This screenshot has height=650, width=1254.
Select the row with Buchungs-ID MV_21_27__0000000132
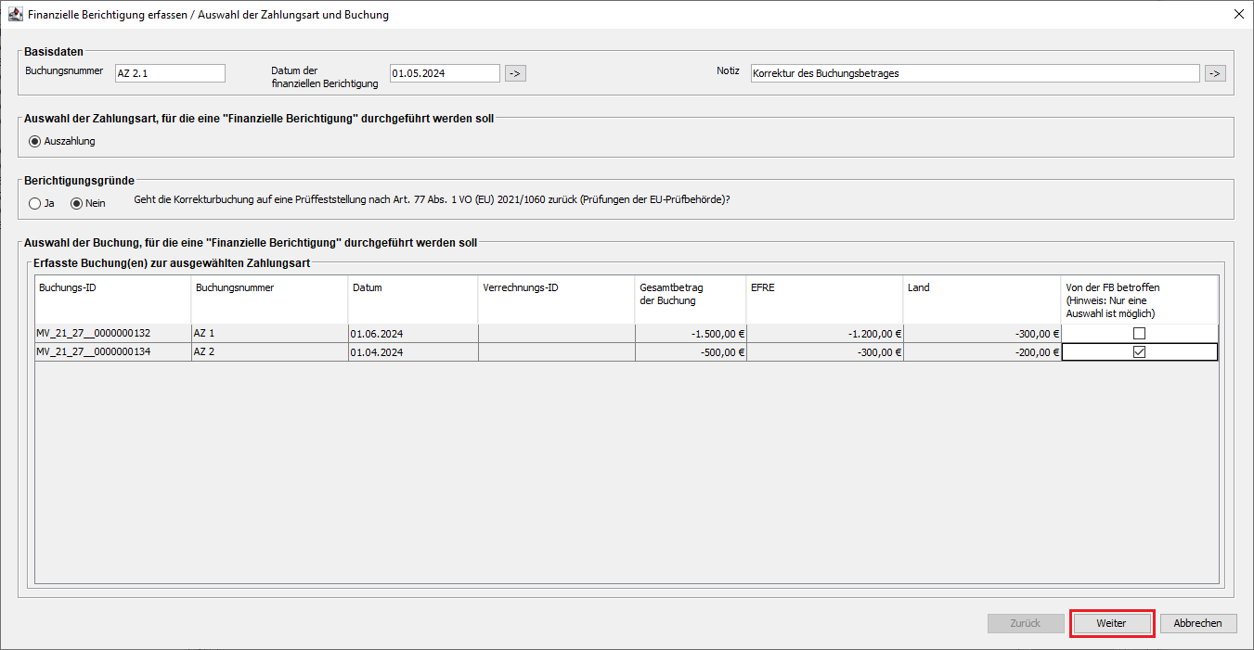tap(112, 334)
